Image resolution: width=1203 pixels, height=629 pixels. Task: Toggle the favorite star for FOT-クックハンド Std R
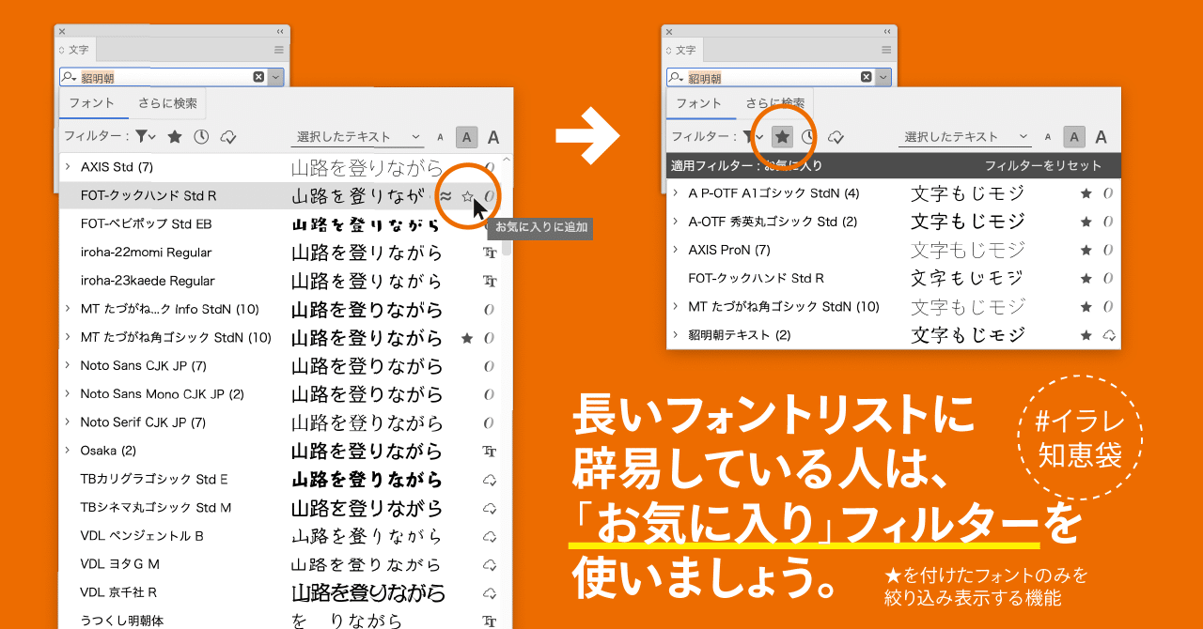(x=467, y=195)
